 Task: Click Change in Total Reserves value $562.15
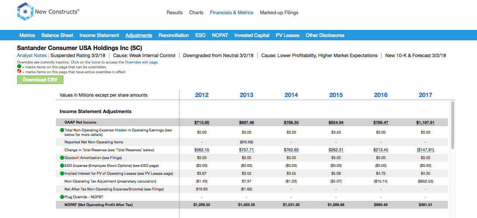pyautogui.click(x=202, y=150)
